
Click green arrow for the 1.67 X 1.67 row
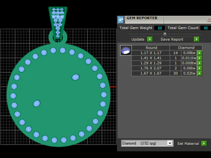200,73
